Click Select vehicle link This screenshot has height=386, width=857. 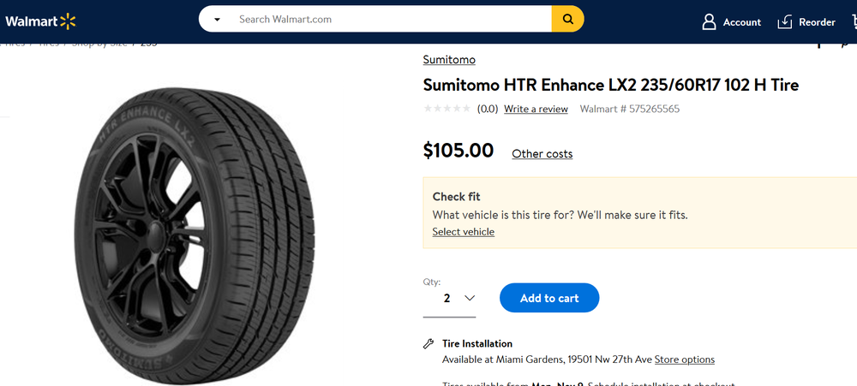tap(463, 232)
